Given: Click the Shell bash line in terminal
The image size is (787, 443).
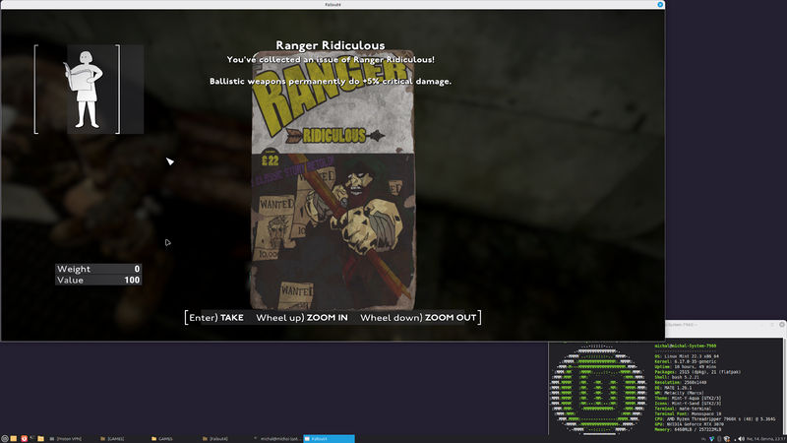Looking at the screenshot, I should [x=677, y=377].
